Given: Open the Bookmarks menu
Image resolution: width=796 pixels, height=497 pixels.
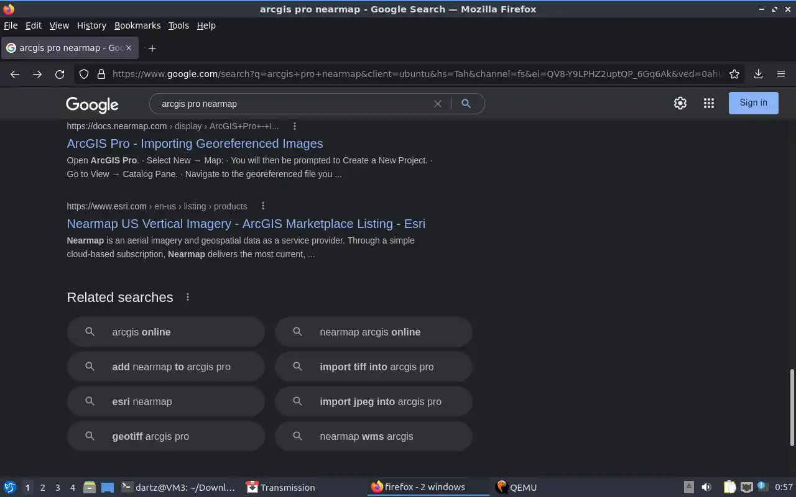Looking at the screenshot, I should click(x=137, y=25).
